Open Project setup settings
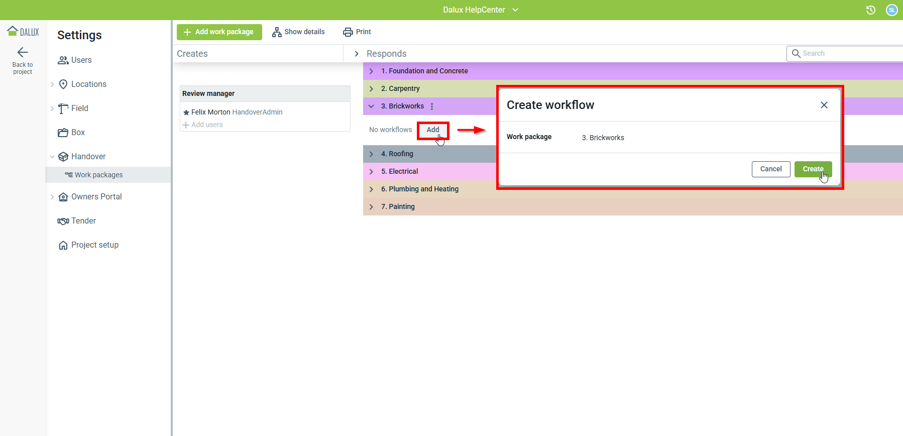Image resolution: width=903 pixels, height=436 pixels. [94, 245]
